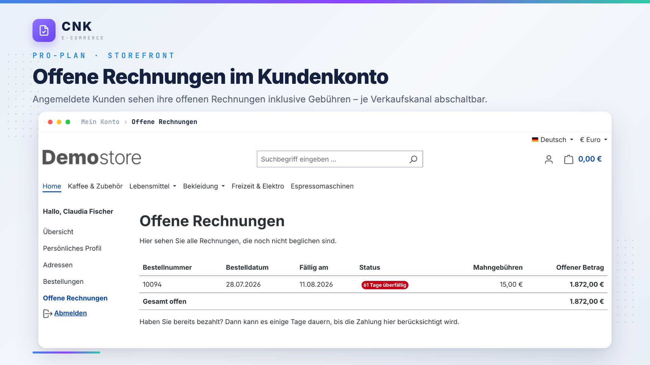Image resolution: width=650 pixels, height=365 pixels.
Task: Click the search magnifier icon
Action: 413,159
